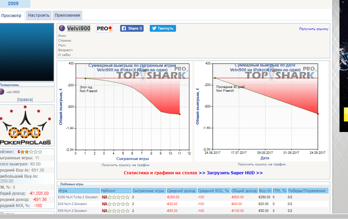348x219 pixels.
Task: Open the Просмотр tab
Action: (x=11, y=15)
